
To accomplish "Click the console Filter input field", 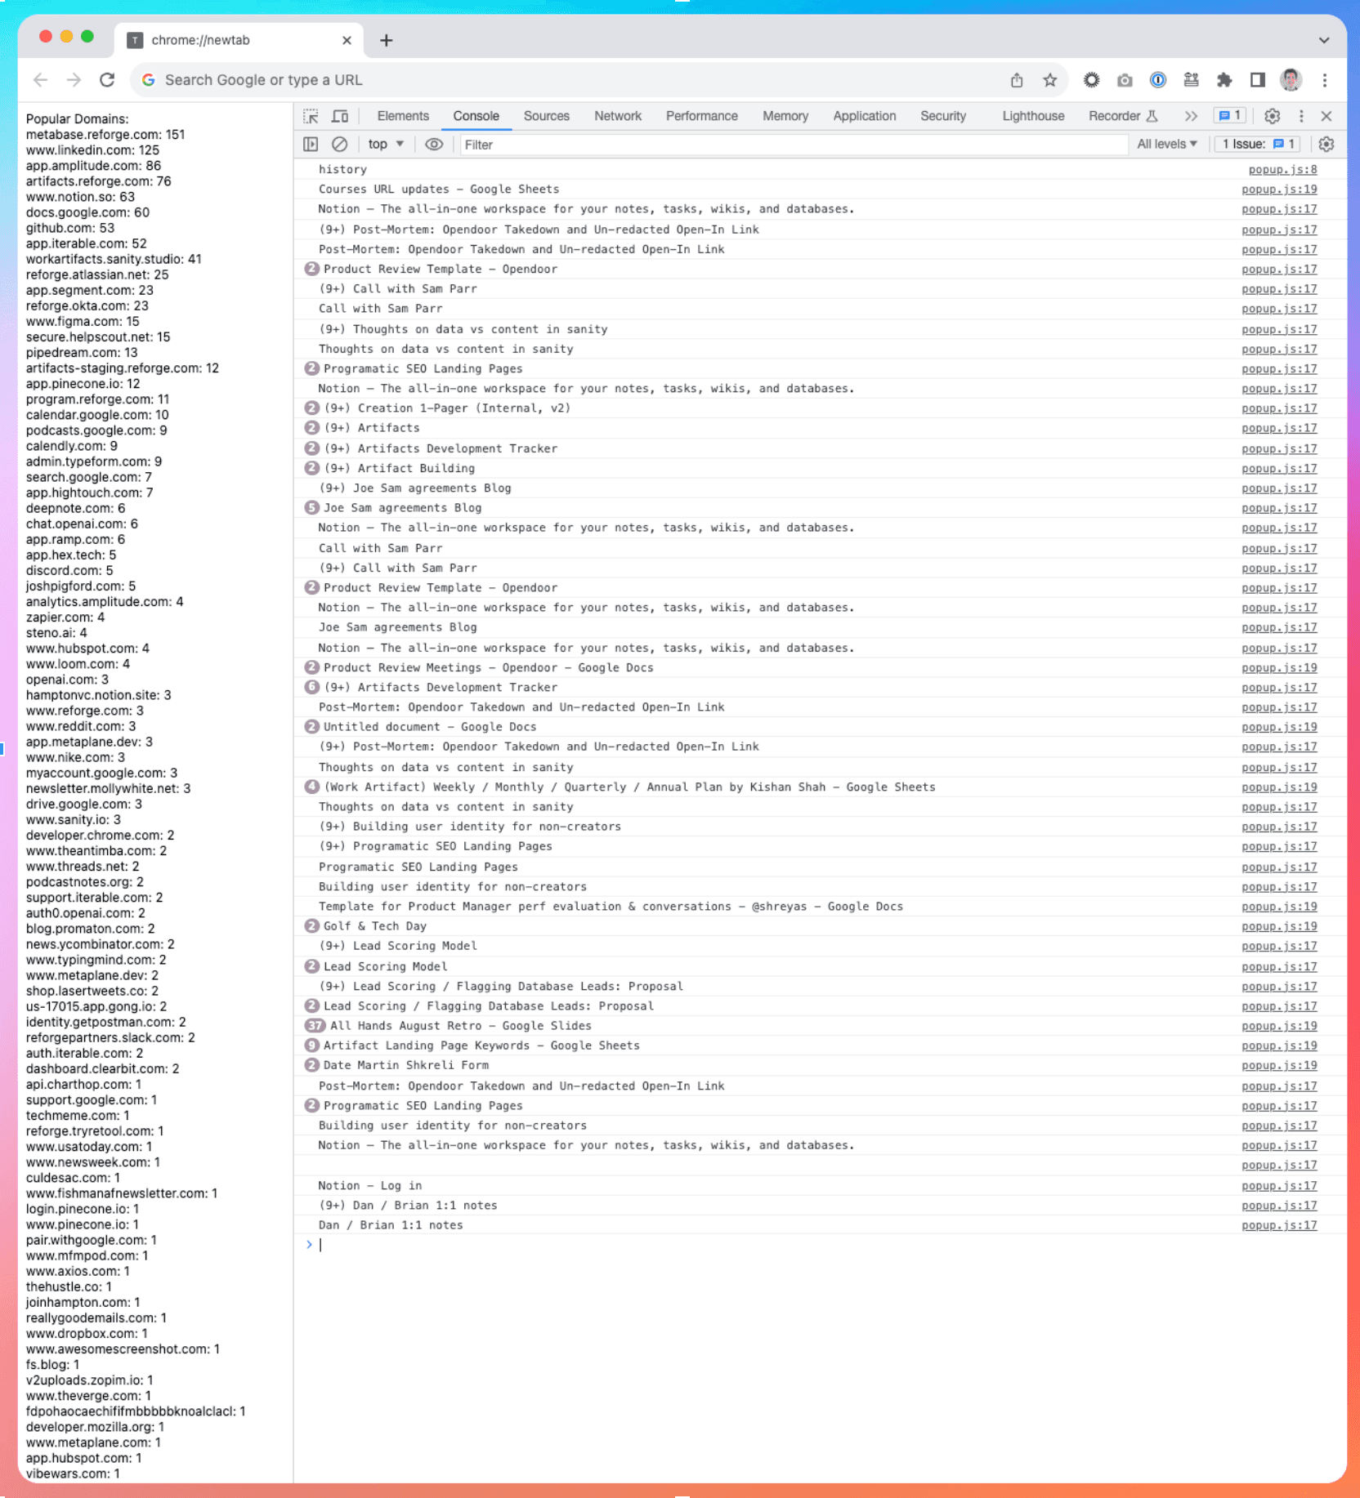I will pyautogui.click(x=793, y=145).
